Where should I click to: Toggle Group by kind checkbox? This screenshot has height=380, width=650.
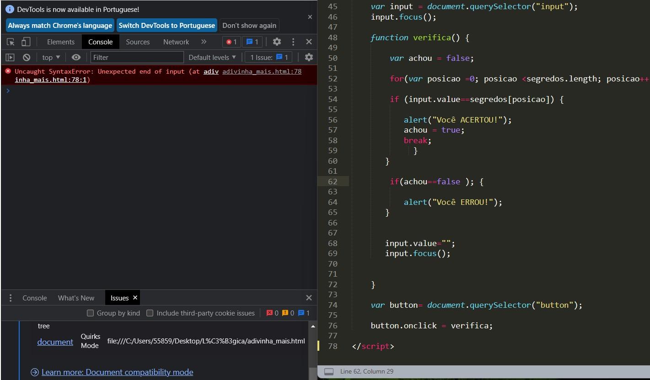[x=90, y=313]
